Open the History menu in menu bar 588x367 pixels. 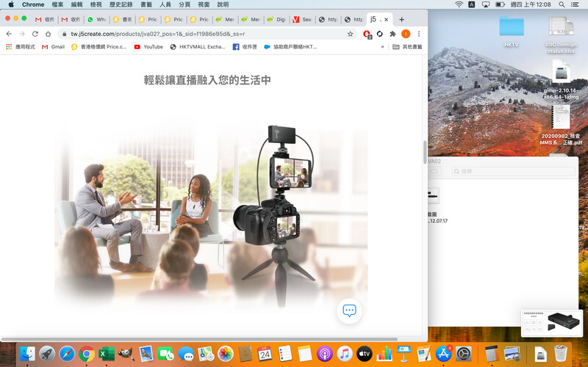click(121, 4)
